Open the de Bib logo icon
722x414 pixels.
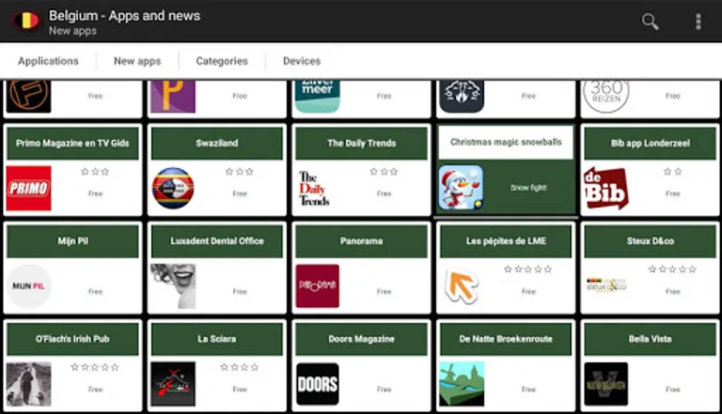(x=606, y=188)
